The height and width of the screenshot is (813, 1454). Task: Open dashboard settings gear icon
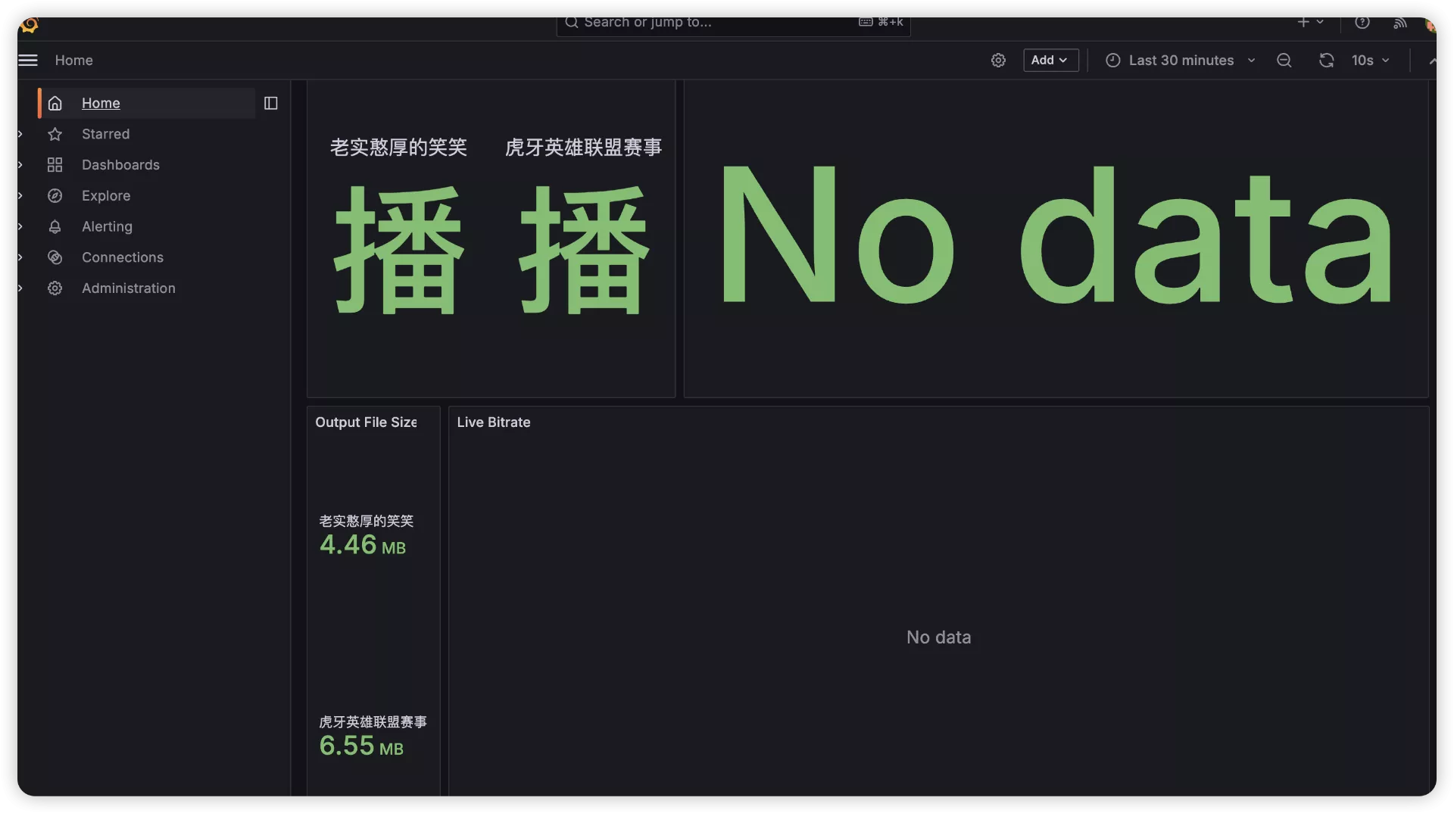click(x=998, y=61)
